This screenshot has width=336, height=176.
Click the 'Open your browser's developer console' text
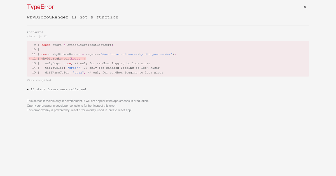pos(71,106)
